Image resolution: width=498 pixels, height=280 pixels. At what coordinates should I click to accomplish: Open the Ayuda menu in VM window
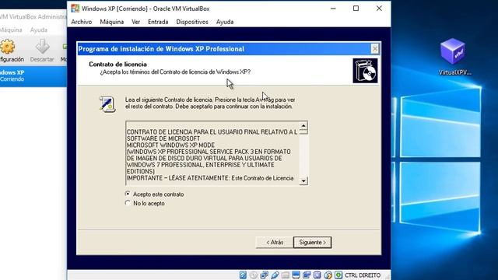(225, 22)
